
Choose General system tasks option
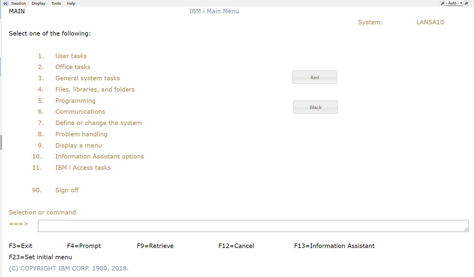88,78
